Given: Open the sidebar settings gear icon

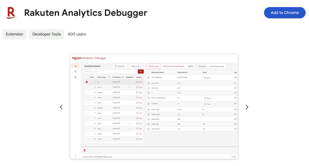Looking at the screenshot, I should [75, 77].
